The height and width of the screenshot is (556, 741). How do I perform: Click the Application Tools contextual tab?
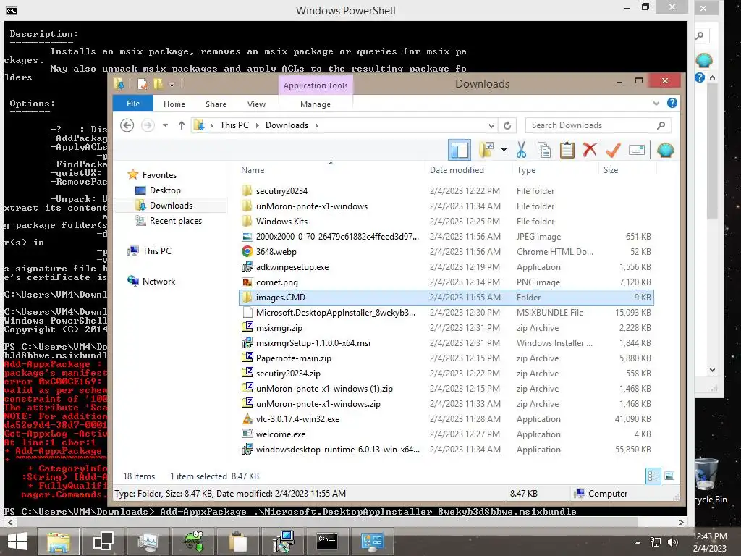[316, 85]
